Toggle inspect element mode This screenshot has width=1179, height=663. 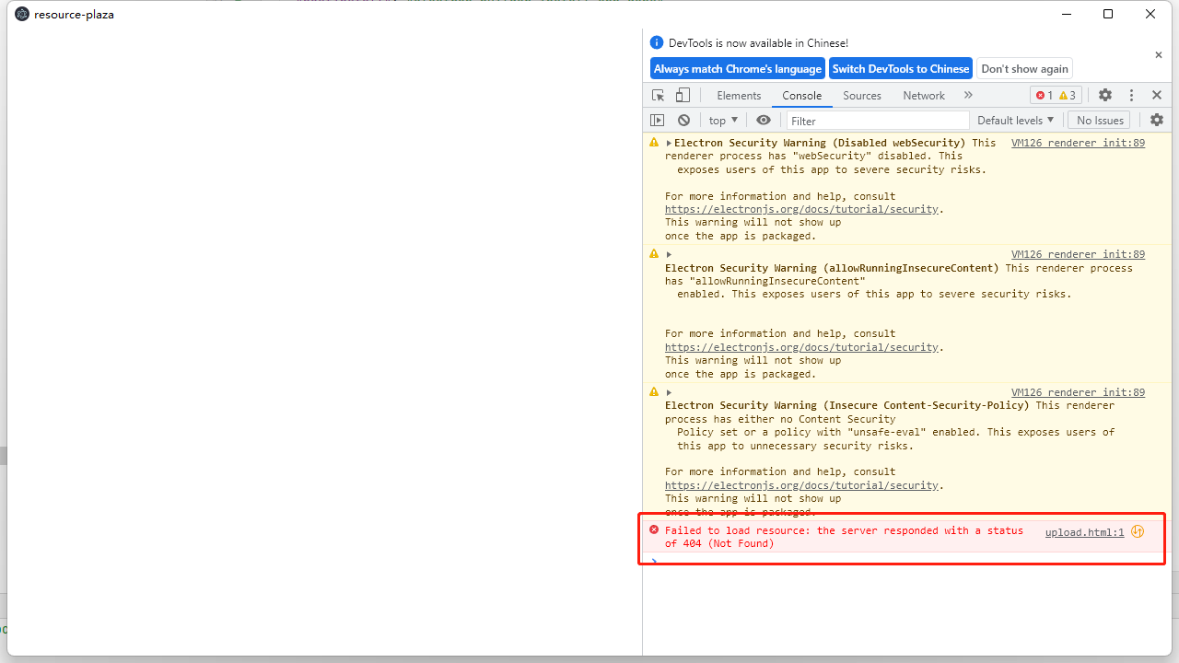coord(658,95)
